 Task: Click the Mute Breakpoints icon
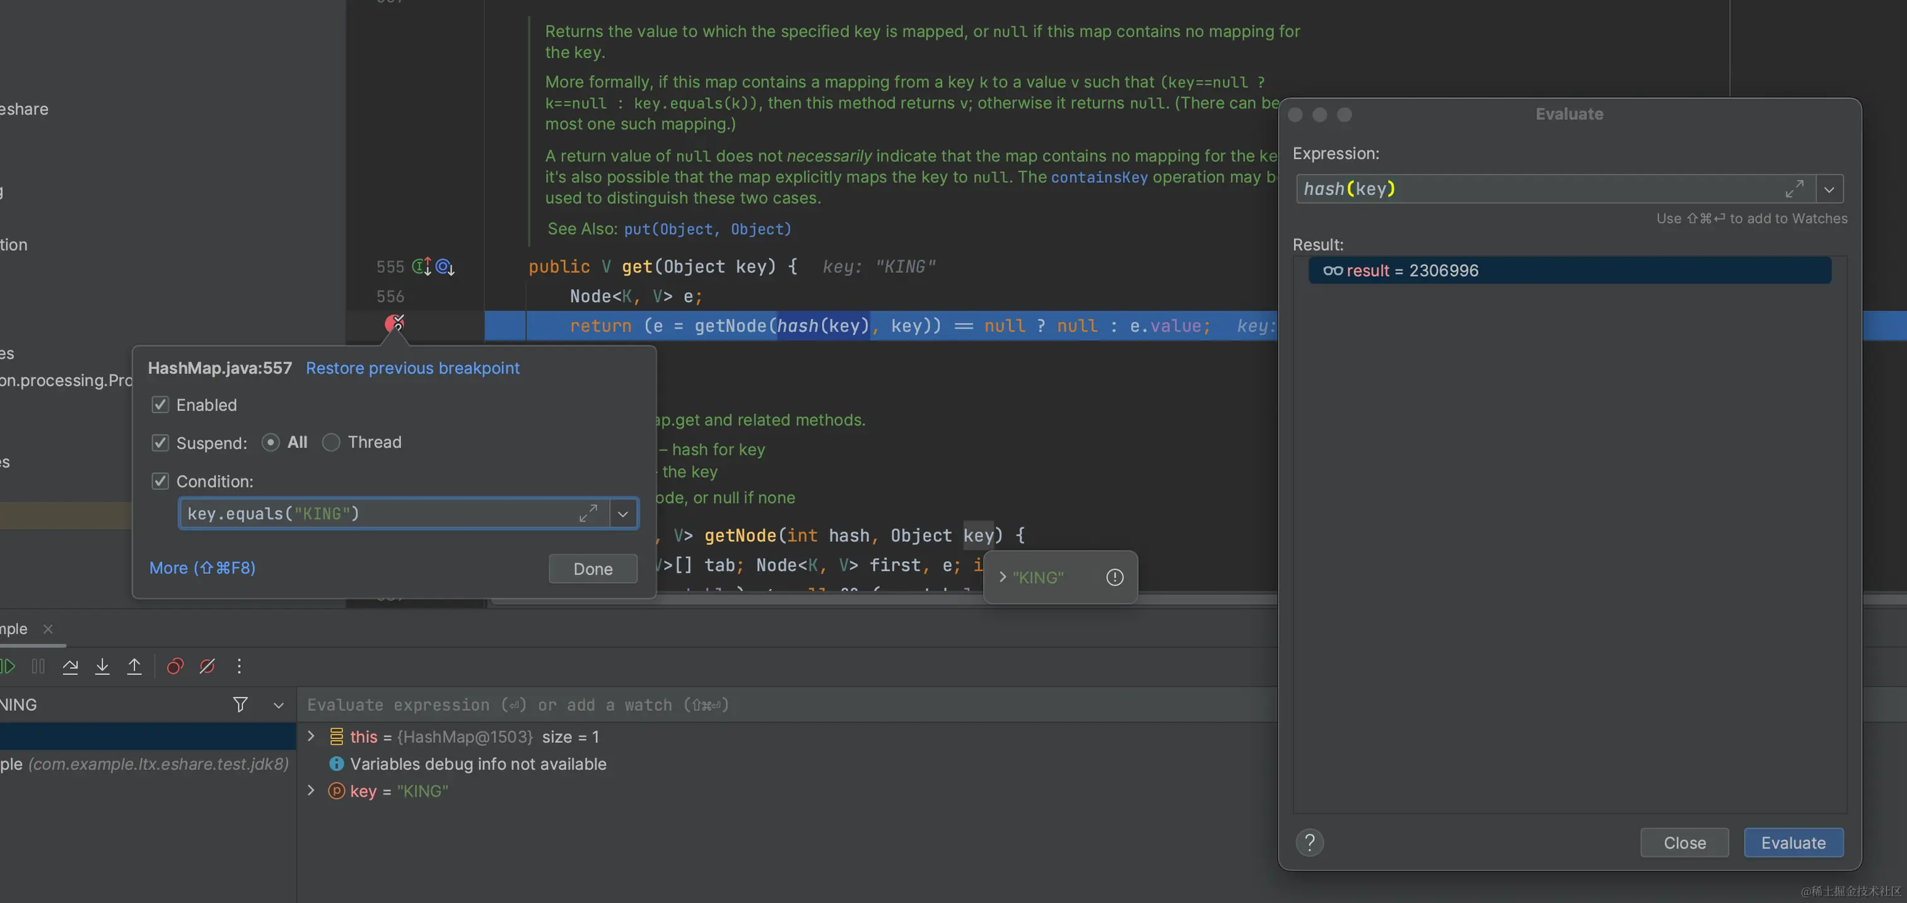click(207, 666)
